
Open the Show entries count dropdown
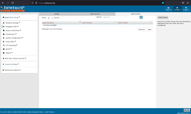[x=50, y=18]
